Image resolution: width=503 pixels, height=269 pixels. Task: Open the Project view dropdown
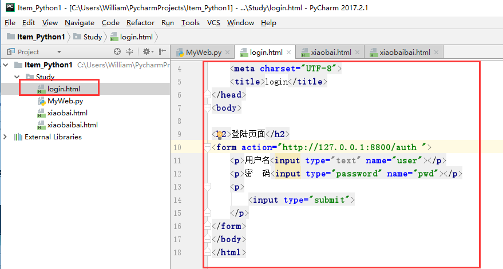[59, 52]
